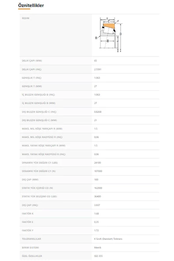Click the Genişlik T (MM) value 27
The height and width of the screenshot is (261, 174).
[x=95, y=86]
